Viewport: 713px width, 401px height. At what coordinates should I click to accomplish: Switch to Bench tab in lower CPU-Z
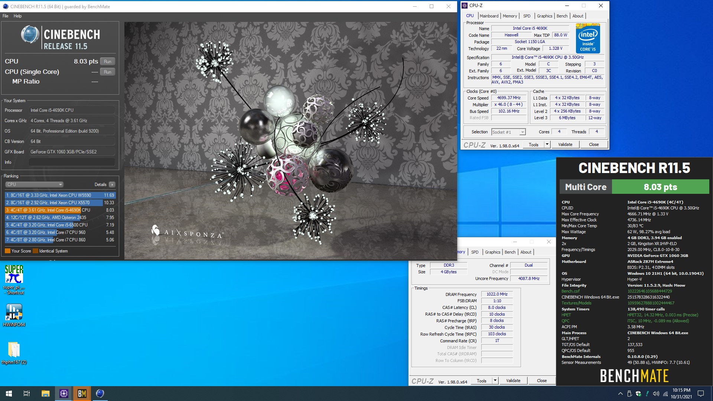pyautogui.click(x=510, y=252)
